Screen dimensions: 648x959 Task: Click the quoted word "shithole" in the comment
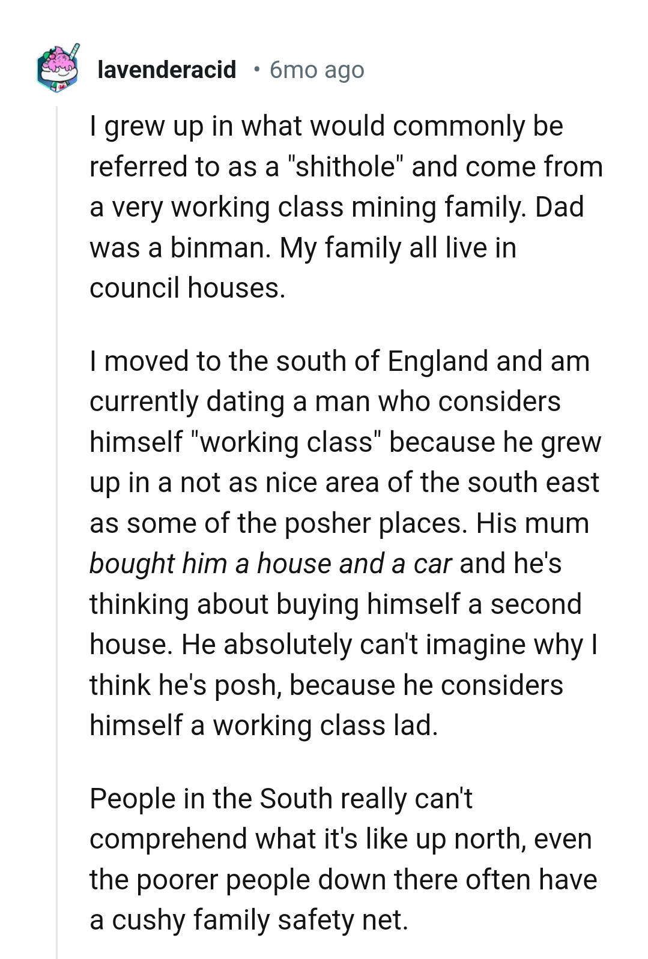[x=346, y=167]
